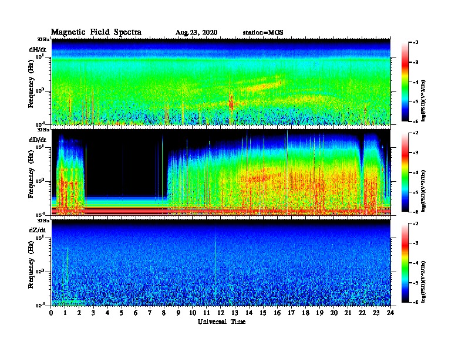Click hour 18 on the Universal Time axis
The width and height of the screenshot is (465, 359).
pos(305,313)
